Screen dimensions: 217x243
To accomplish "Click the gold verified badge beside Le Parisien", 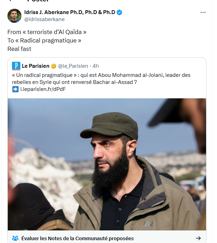I will 54,66.
